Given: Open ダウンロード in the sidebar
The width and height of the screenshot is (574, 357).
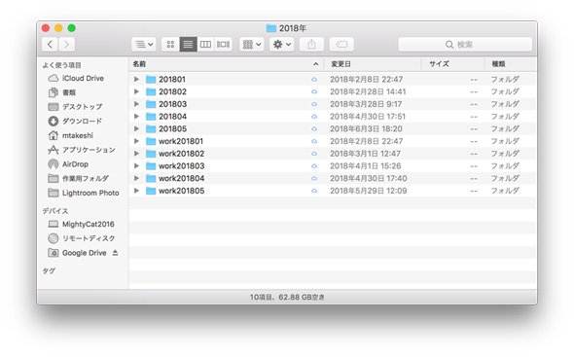Looking at the screenshot, I should point(76,121).
